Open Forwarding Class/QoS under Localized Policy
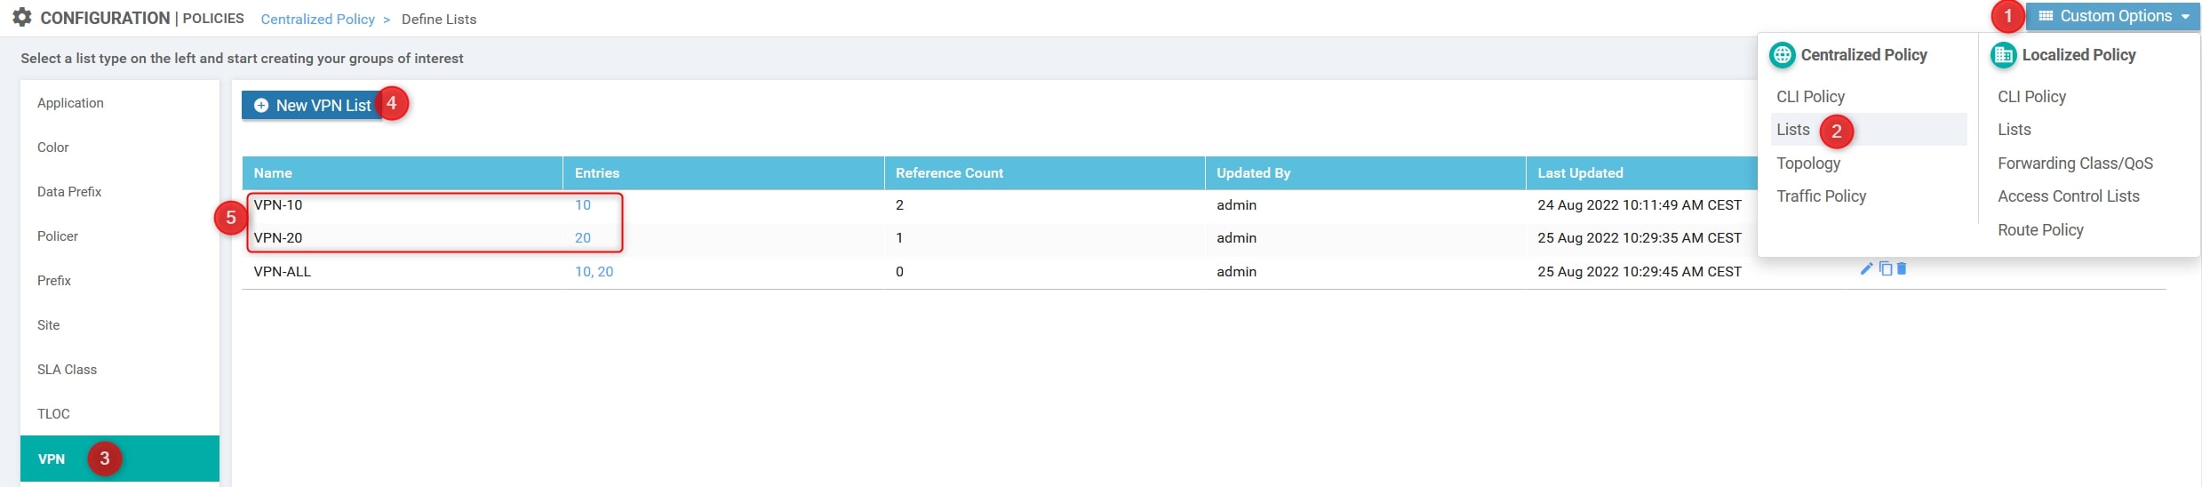2202x487 pixels. point(2074,164)
